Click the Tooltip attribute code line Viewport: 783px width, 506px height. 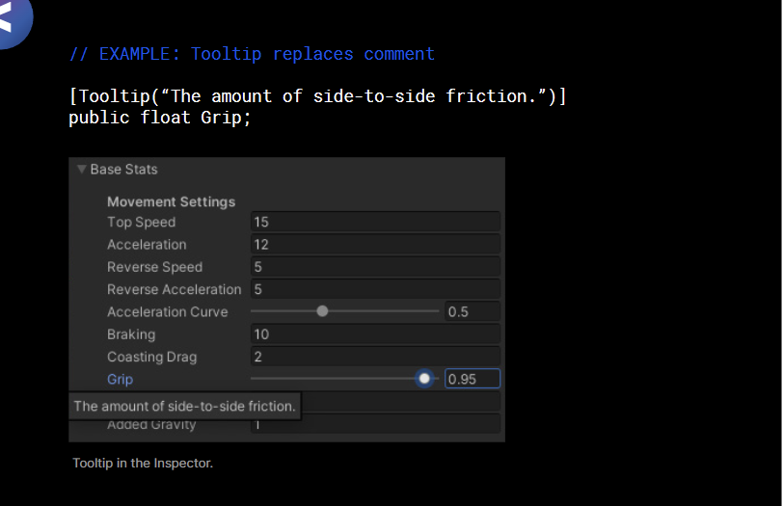click(317, 97)
